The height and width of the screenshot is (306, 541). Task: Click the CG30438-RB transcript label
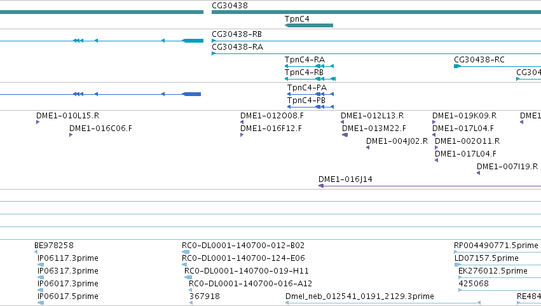pyautogui.click(x=236, y=34)
